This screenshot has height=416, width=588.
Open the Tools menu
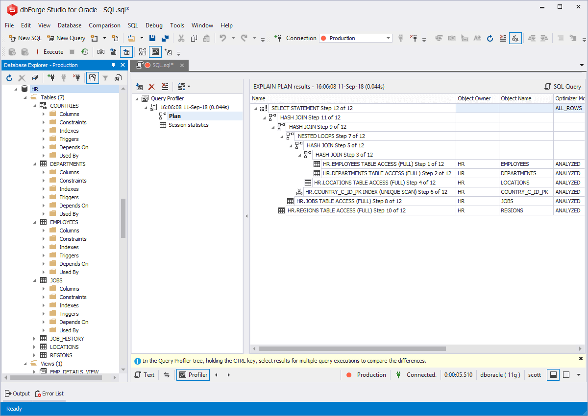177,25
